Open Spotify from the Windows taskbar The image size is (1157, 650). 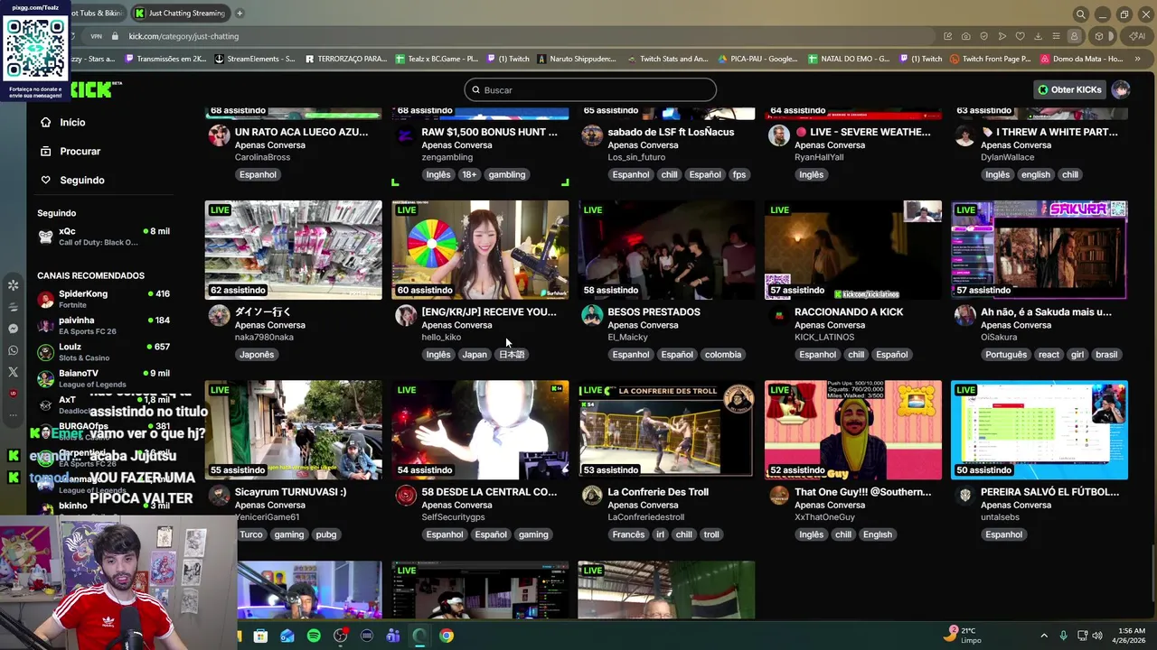[314, 636]
